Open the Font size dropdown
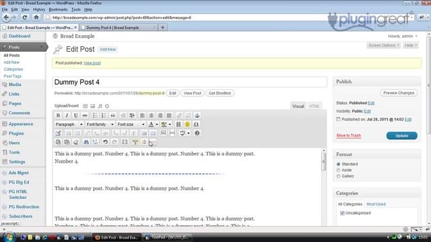This screenshot has width=431, height=242. (x=131, y=124)
